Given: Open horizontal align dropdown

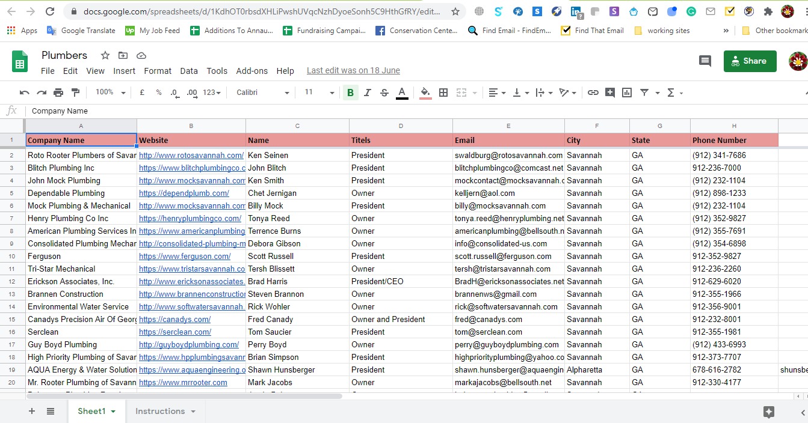Looking at the screenshot, I should (497, 93).
